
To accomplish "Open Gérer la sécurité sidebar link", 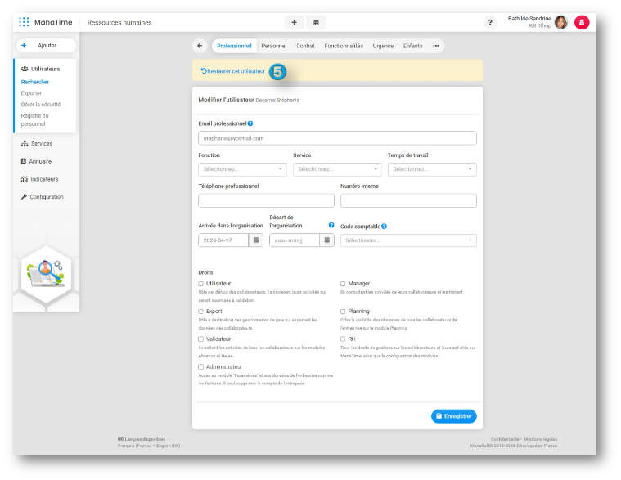I will [x=41, y=105].
